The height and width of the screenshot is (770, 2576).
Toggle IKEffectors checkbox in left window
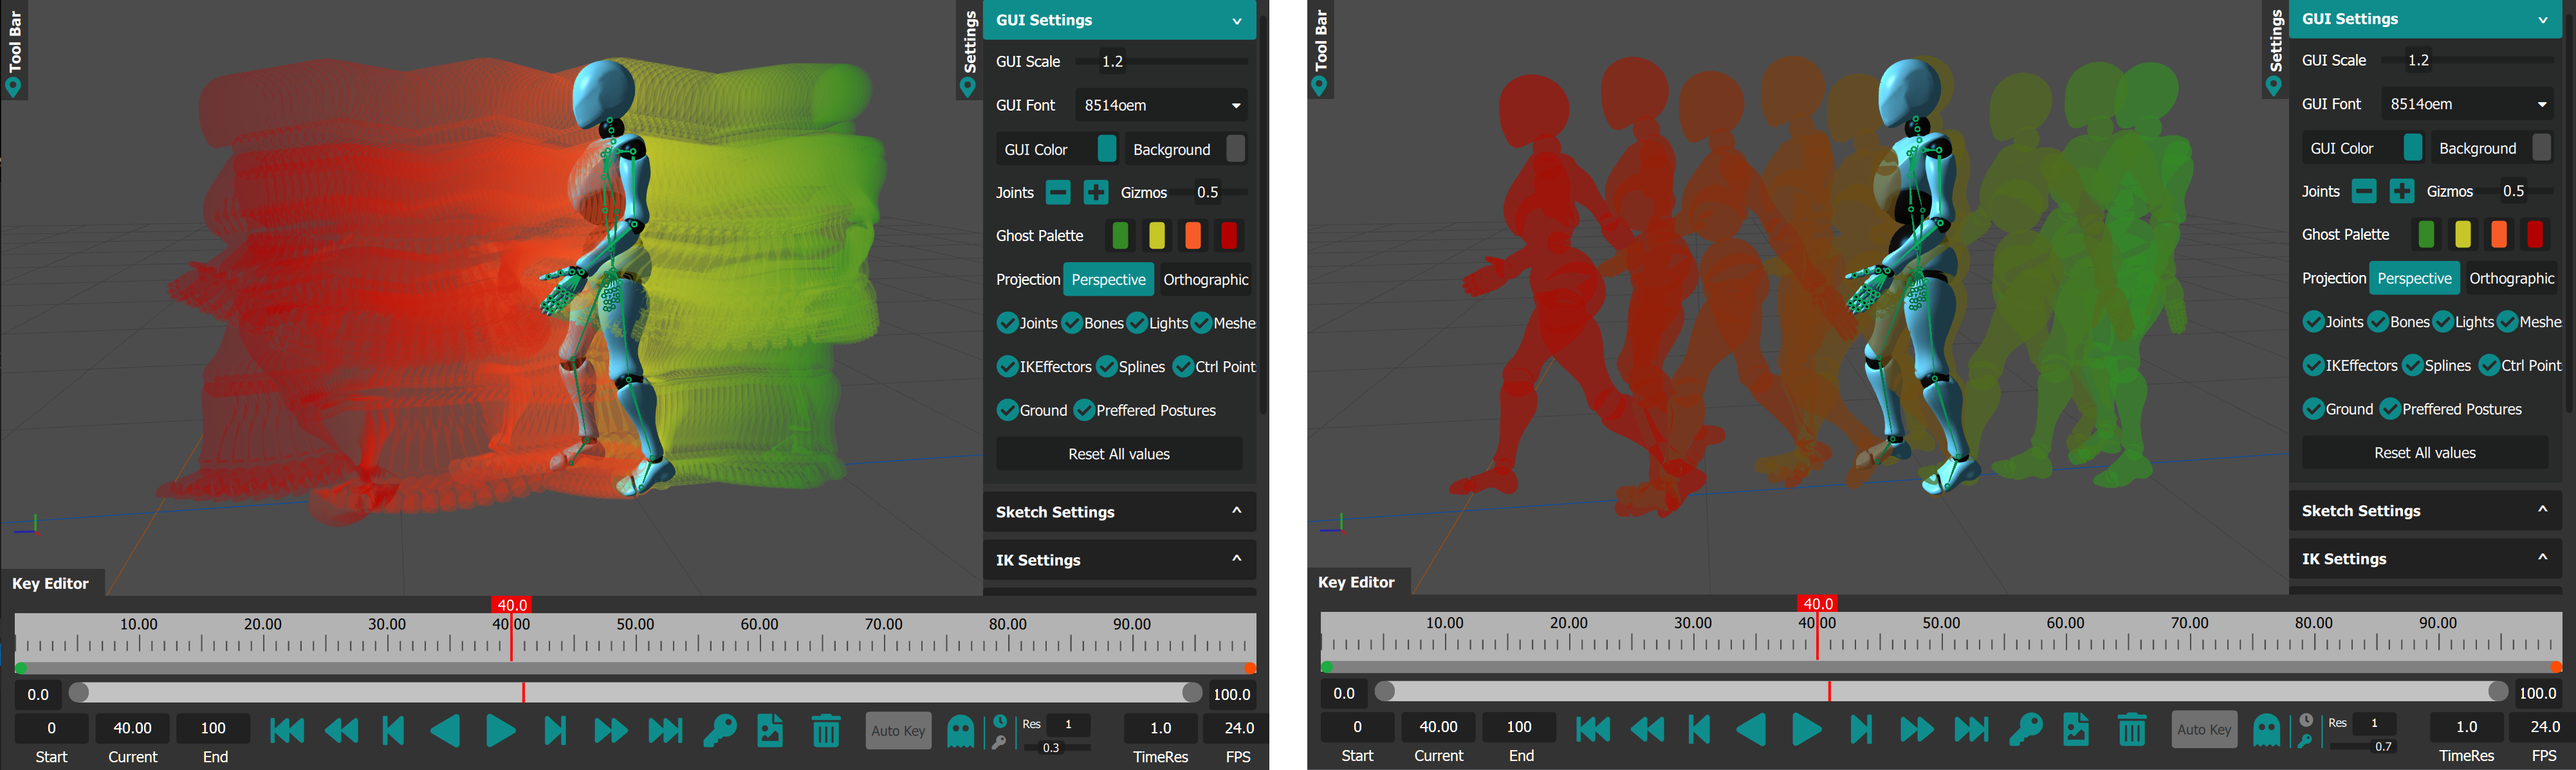[1007, 366]
